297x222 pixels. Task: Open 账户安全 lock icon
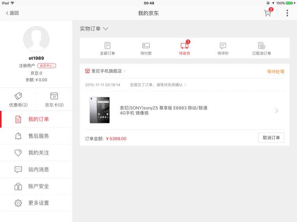18,186
